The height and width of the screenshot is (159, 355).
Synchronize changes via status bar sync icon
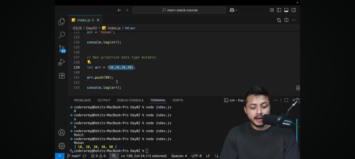[84, 156]
